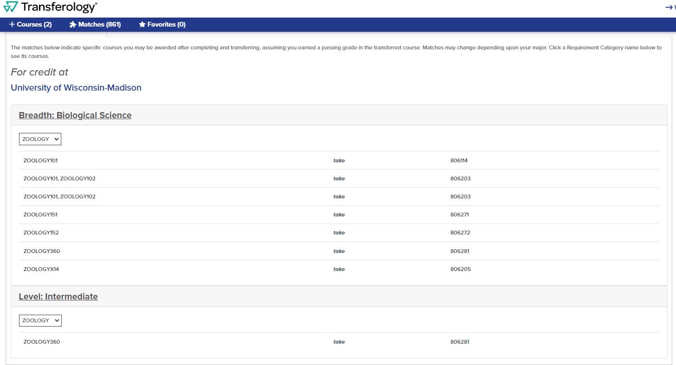Click the Breadth: Biological Science heading
The width and height of the screenshot is (676, 365).
[x=75, y=115]
